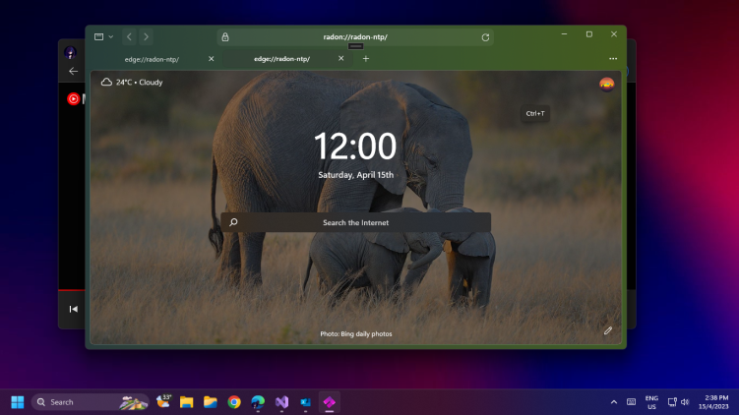Screen dimensions: 739x415
Task: Open the pink Radon browser taskbar icon
Action: coord(329,402)
